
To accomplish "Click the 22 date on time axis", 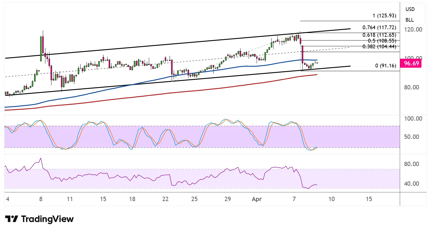I will click(x=165, y=199).
